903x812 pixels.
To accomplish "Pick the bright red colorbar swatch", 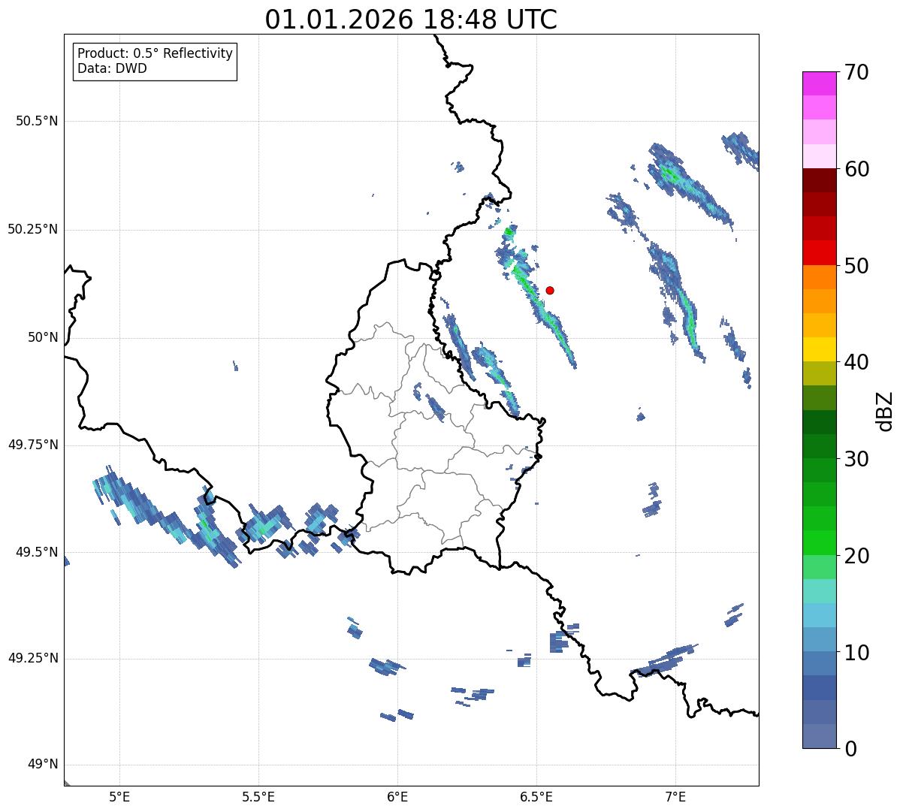I will click(x=819, y=252).
